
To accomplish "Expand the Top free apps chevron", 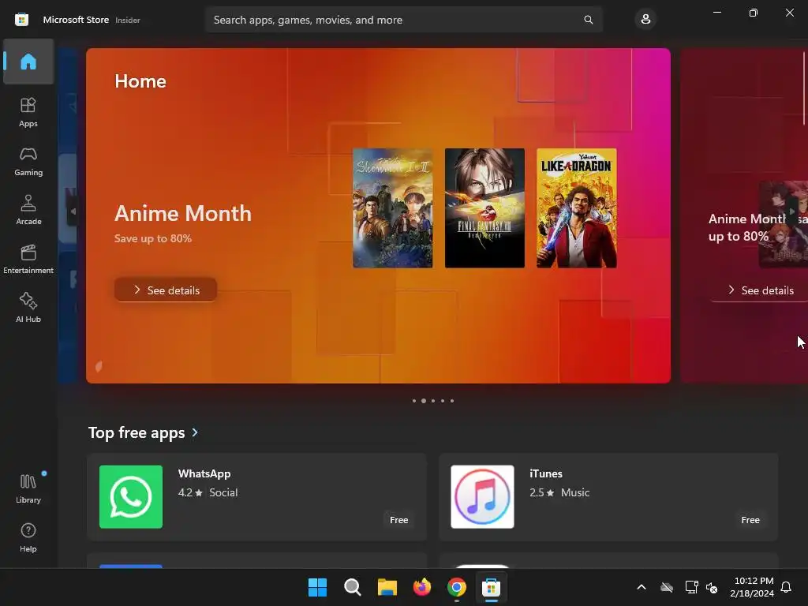I will point(195,432).
